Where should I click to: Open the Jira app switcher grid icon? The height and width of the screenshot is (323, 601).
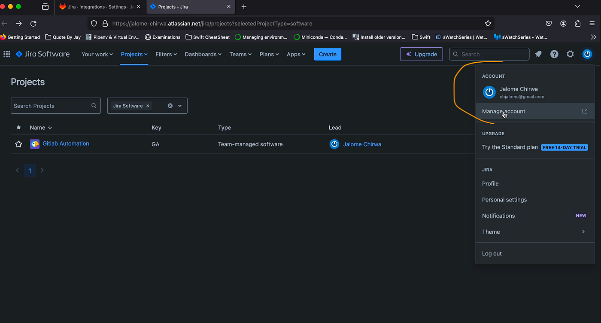(x=6, y=54)
